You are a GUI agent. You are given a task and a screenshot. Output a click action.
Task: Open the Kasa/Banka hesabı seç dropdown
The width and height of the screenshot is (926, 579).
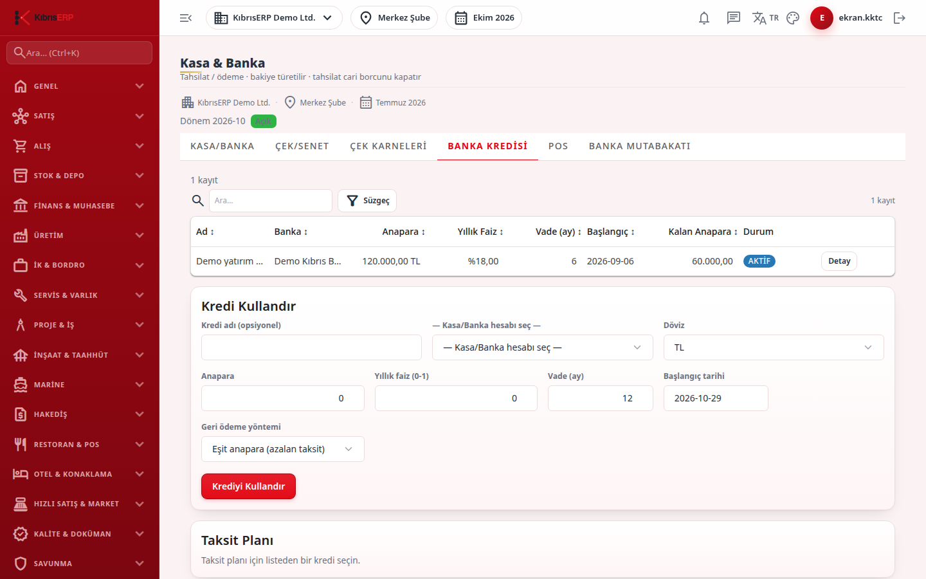click(542, 347)
